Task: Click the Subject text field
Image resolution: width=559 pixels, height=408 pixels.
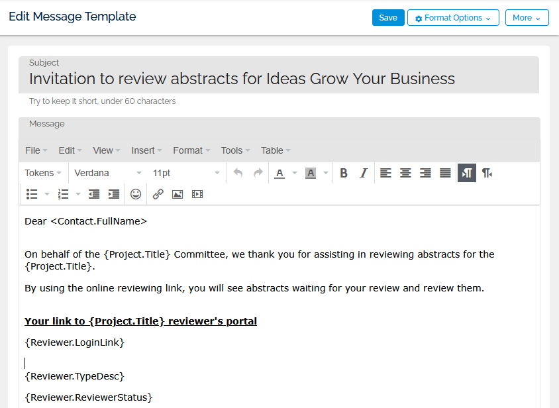Action: (278, 79)
